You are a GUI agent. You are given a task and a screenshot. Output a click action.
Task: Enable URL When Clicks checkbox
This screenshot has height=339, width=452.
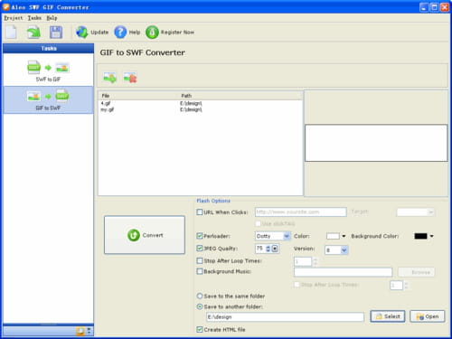200,212
